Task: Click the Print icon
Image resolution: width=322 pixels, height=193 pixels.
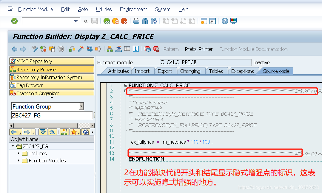Action: [x=136, y=21]
